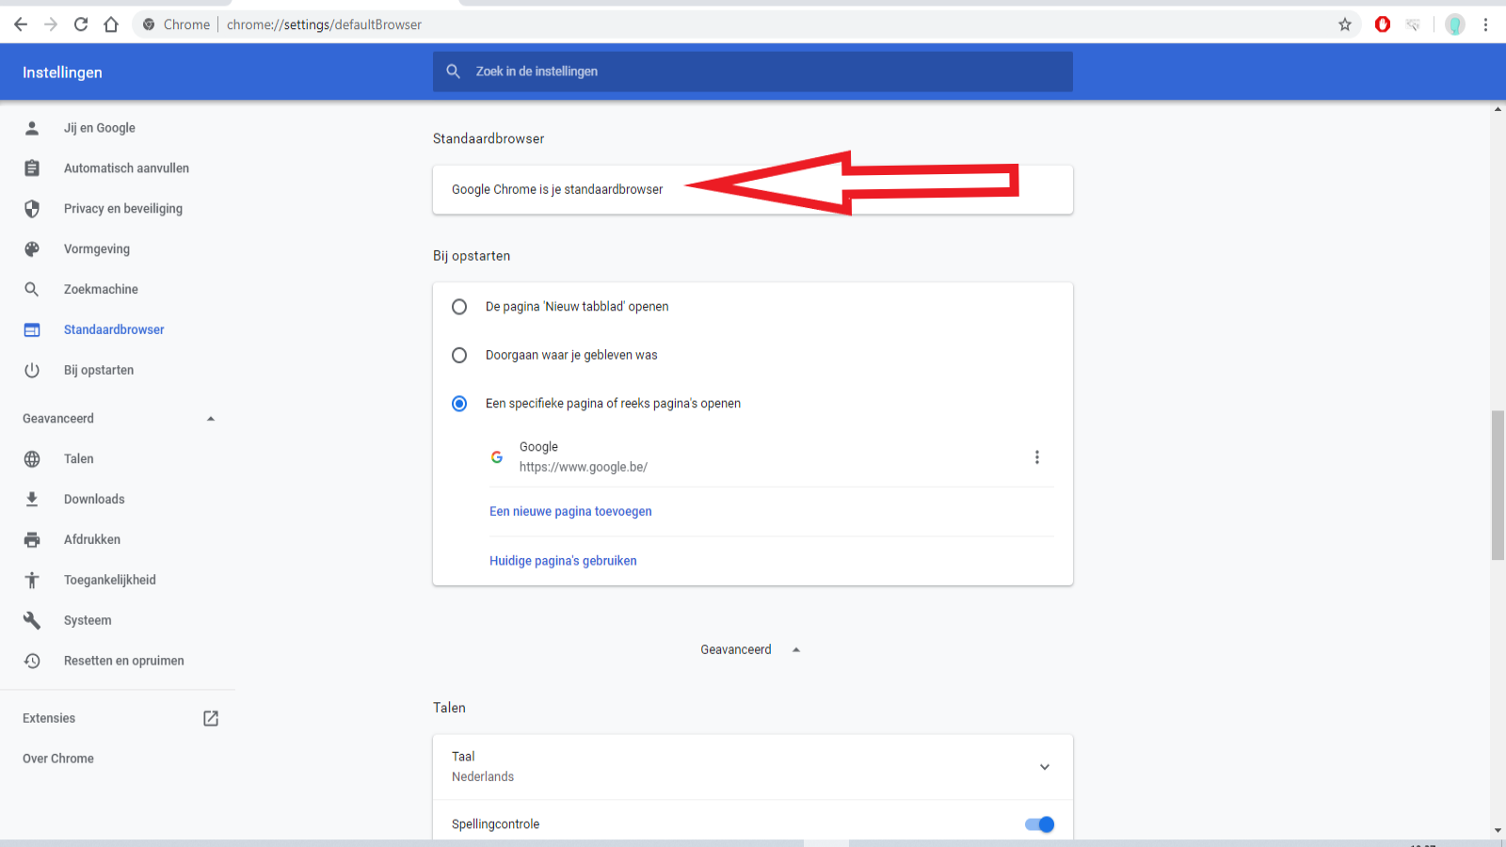Open Extensies via the external link icon
Image resolution: width=1506 pixels, height=847 pixels.
211,718
